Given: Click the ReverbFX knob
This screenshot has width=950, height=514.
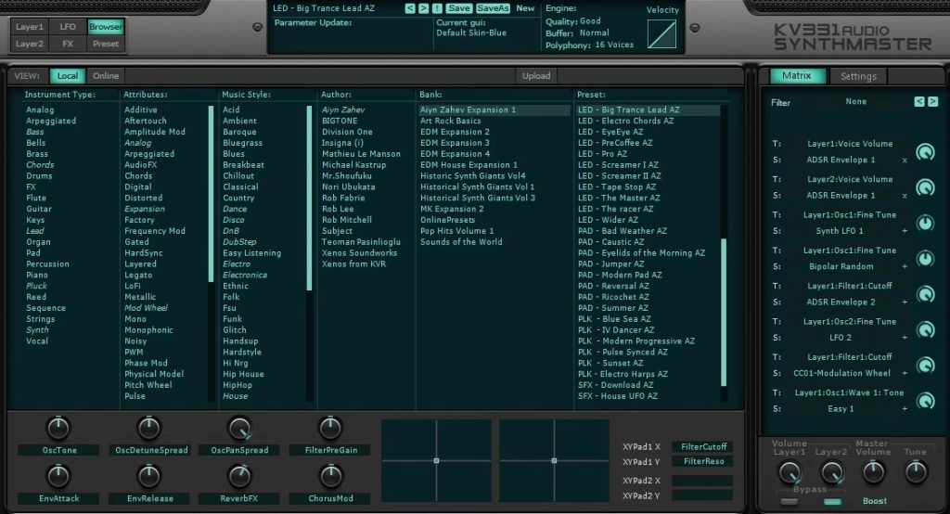Looking at the screenshot, I should (239, 476).
